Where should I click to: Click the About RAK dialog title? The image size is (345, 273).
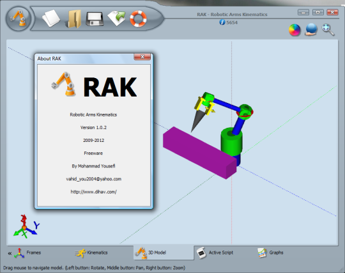[49, 59]
